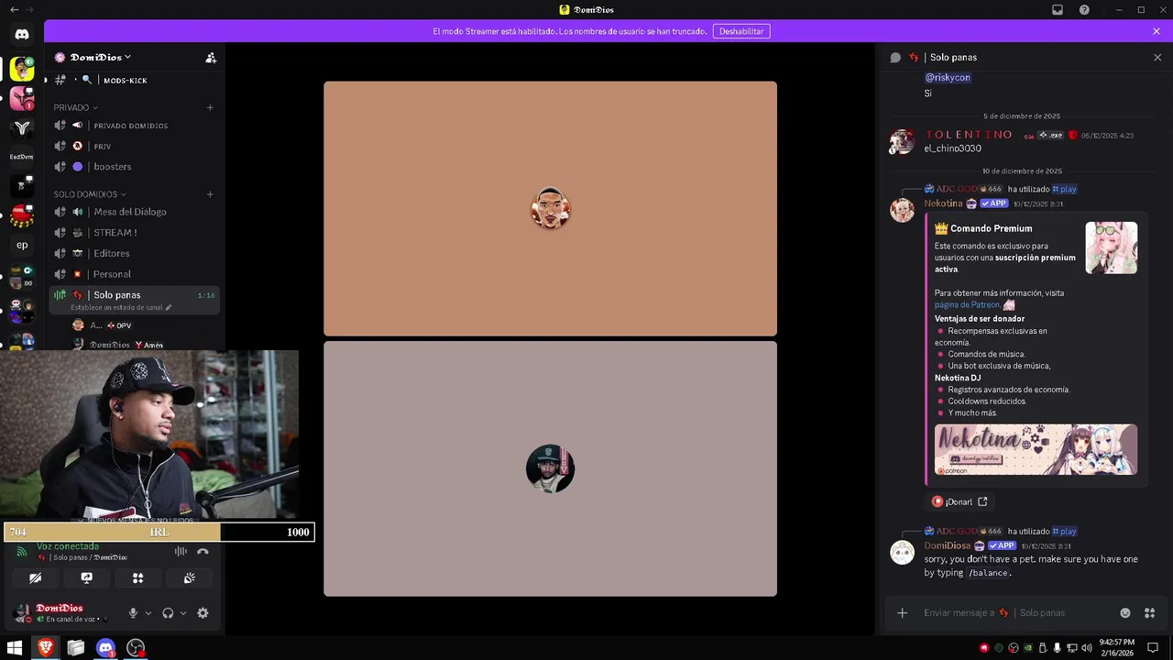Click the chat bubble icon in chat header
This screenshot has width=1173, height=660.
[x=895, y=57]
